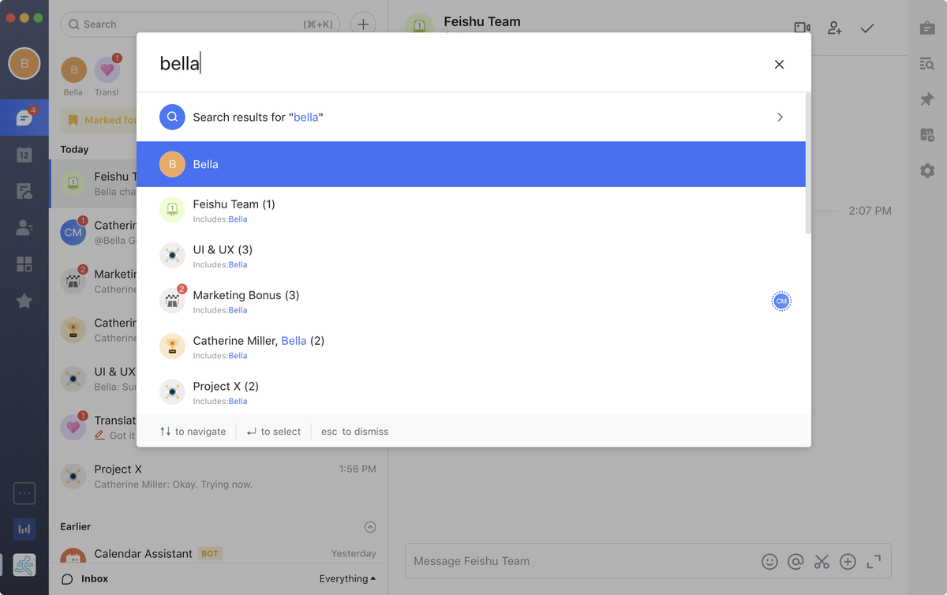The width and height of the screenshot is (947, 595).
Task: Open the Calendar from the sidebar
Action: tap(24, 155)
